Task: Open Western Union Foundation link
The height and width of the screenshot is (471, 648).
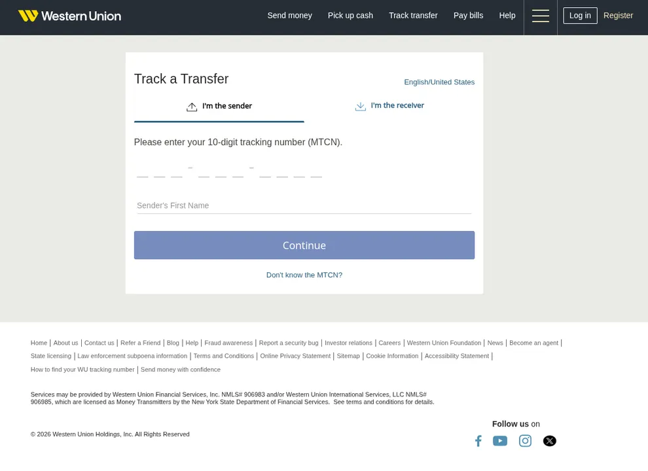Action: coord(444,343)
